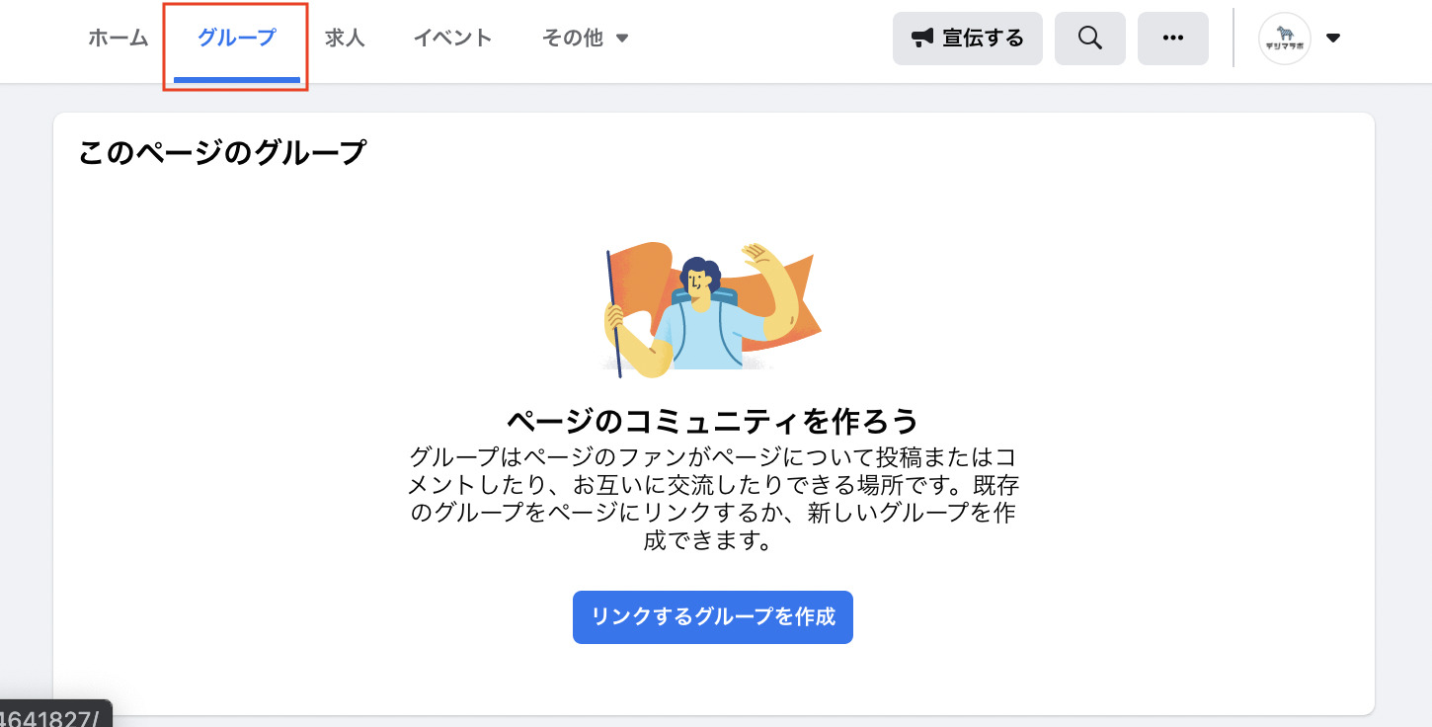The image size is (1432, 727).
Task: Open the three-dots more options button
Action: tap(1173, 39)
